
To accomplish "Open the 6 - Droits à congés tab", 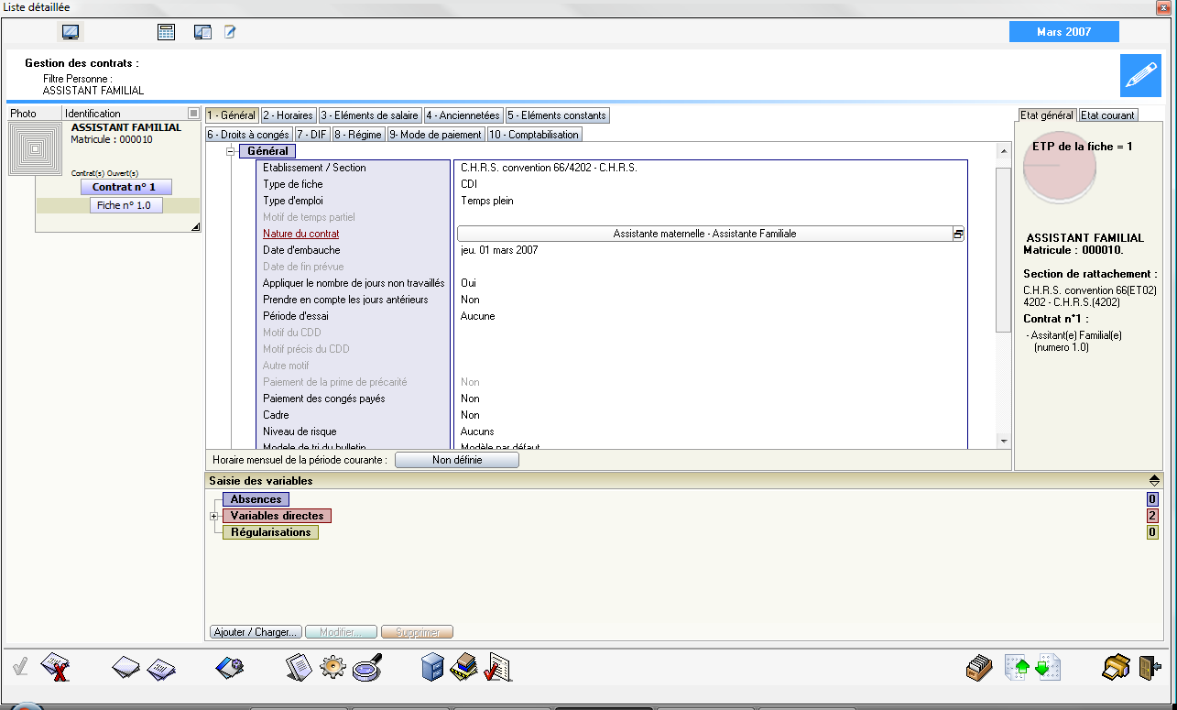I will click(x=248, y=134).
